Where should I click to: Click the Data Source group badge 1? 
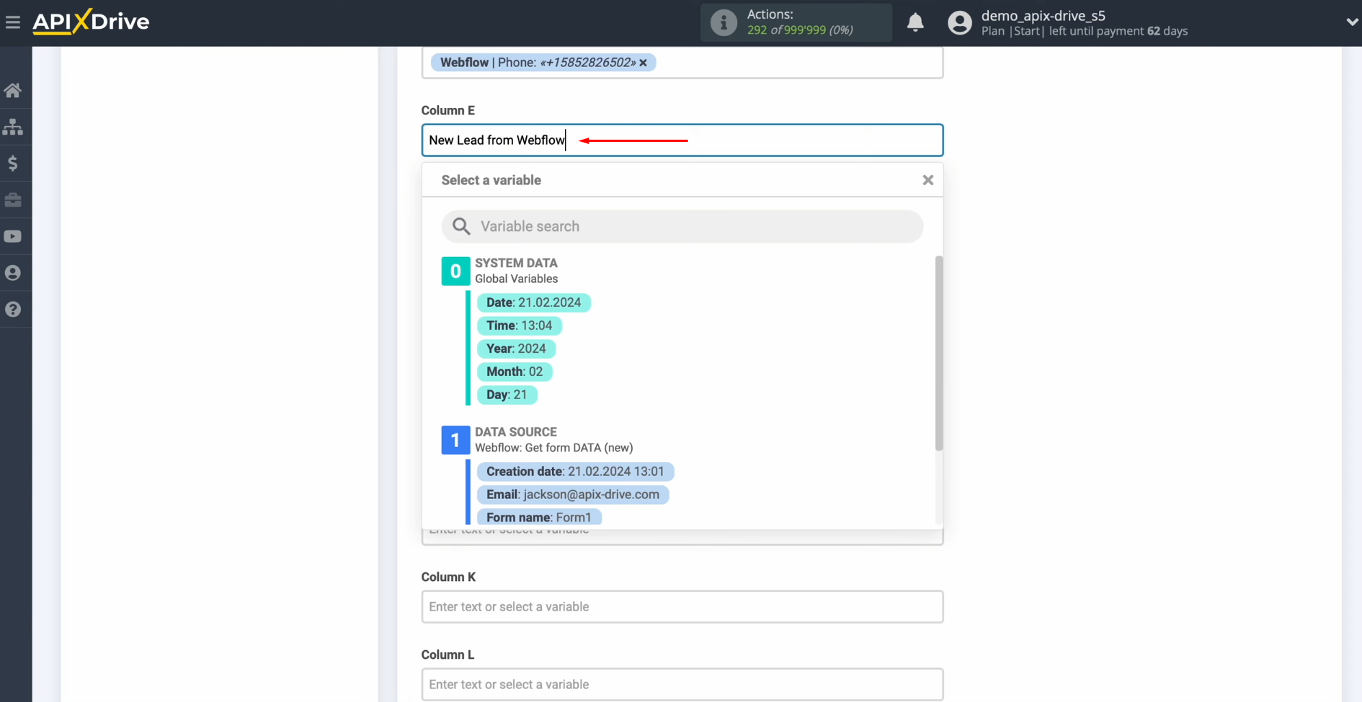click(455, 440)
